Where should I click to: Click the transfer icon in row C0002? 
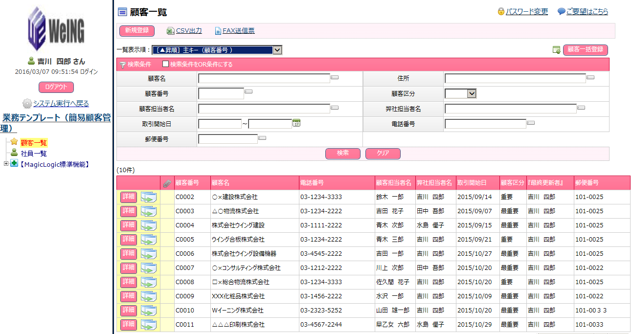[x=148, y=197]
